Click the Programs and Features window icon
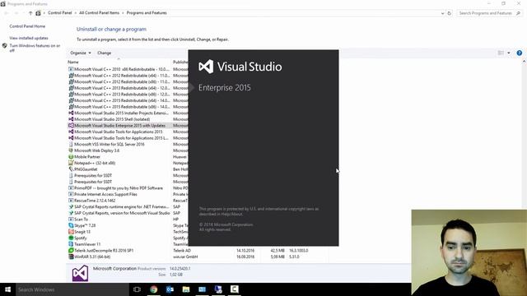The height and width of the screenshot is (296, 527). (3, 4)
